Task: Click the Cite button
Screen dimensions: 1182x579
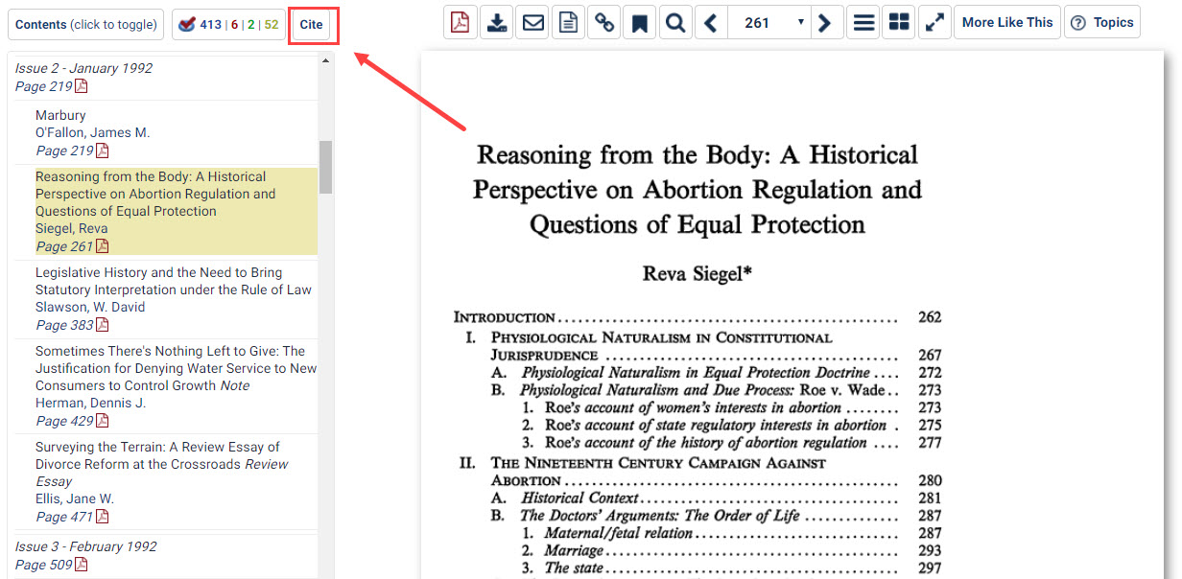Action: (x=311, y=24)
